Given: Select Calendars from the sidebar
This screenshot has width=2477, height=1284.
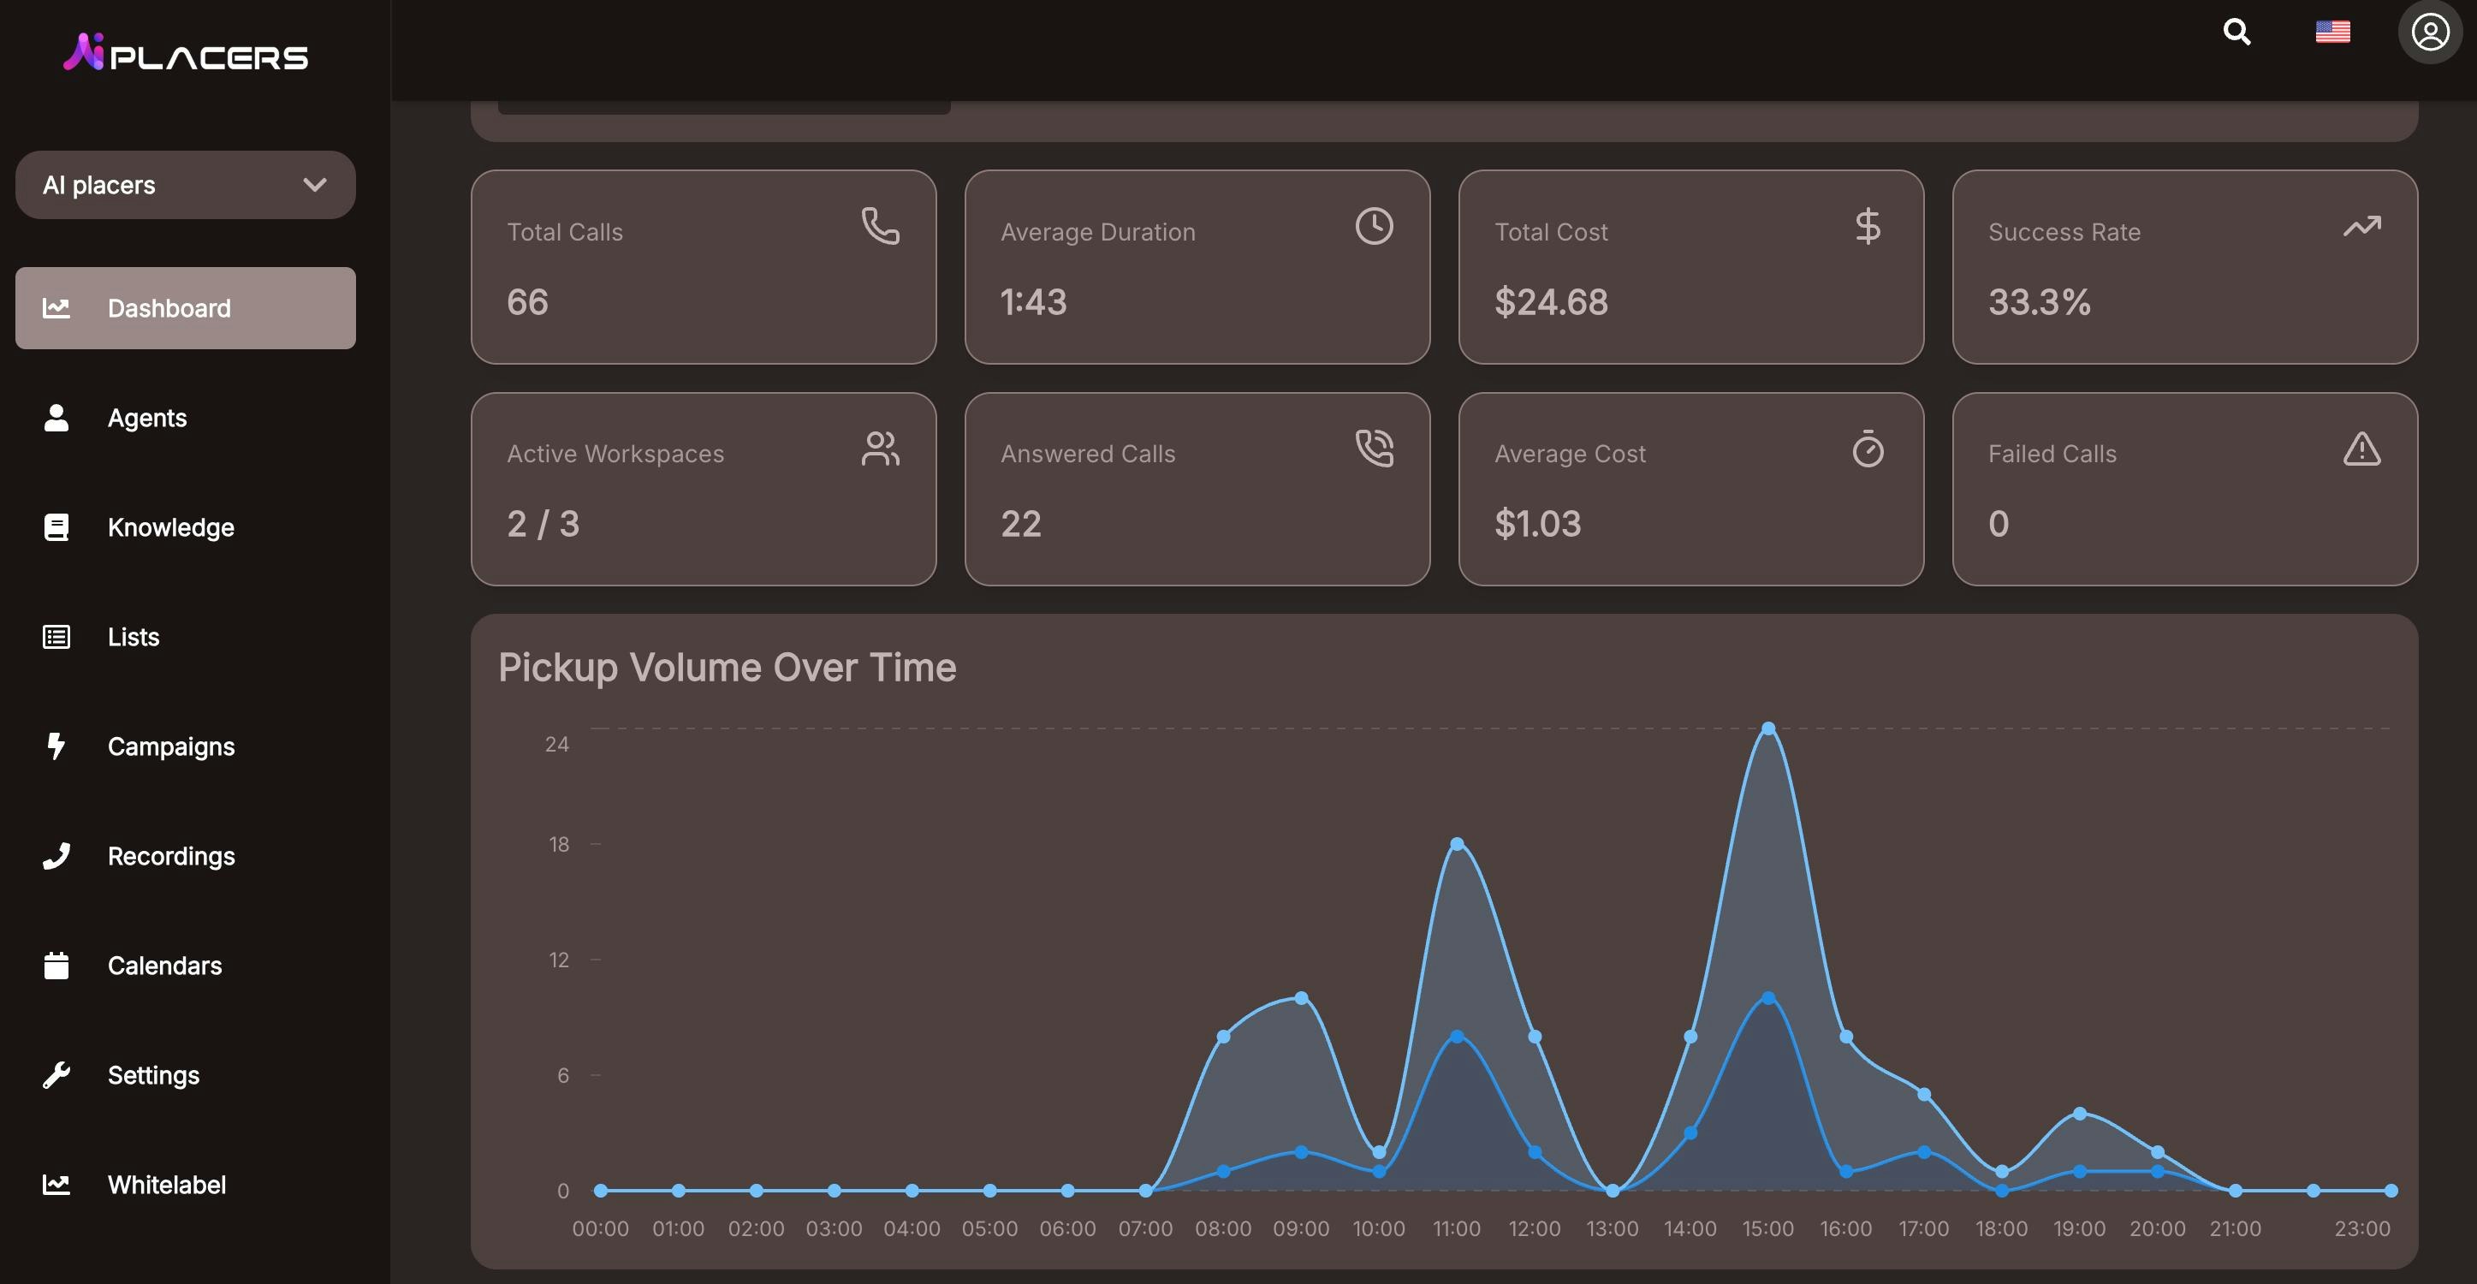Looking at the screenshot, I should click(x=164, y=966).
